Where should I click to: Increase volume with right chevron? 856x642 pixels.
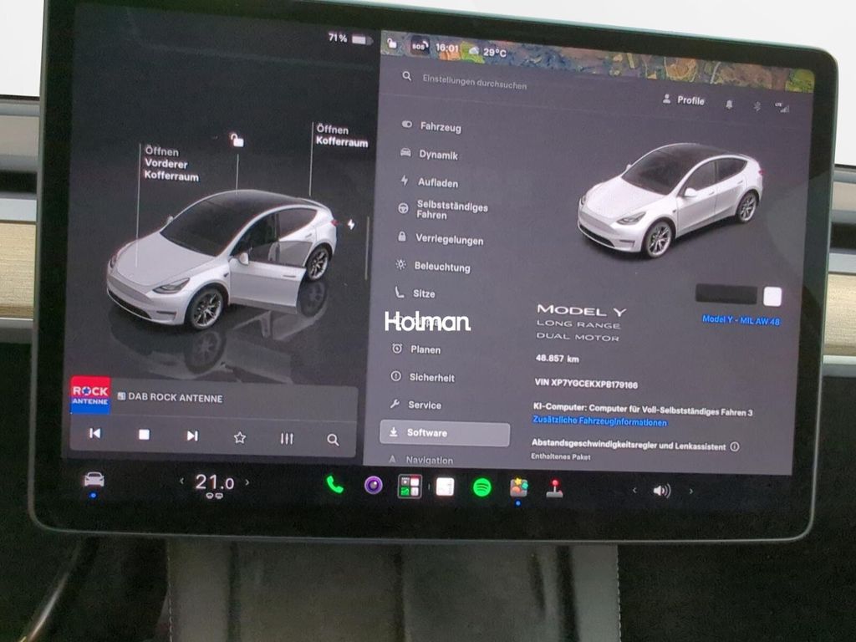click(x=691, y=492)
